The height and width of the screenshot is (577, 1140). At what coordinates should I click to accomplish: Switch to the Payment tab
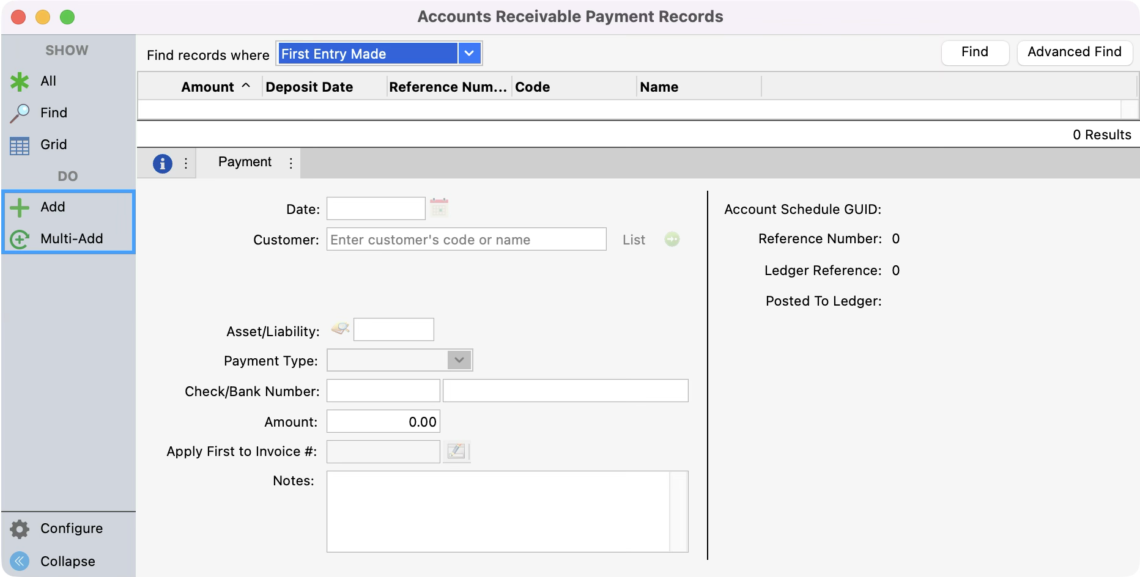click(245, 162)
